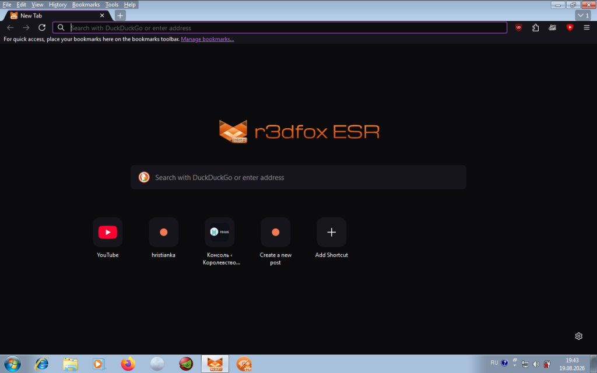Click the RU language indicator
Viewport: 597px width, 373px height.
coord(494,363)
